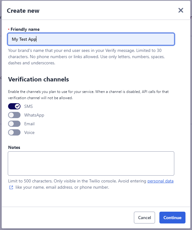Click the Friendly name field label
Image resolution: width=192 pixels, height=230 pixels.
25,29
